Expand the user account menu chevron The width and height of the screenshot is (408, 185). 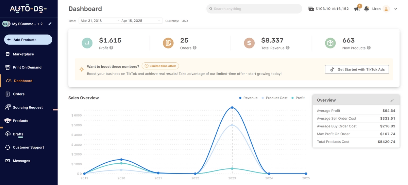click(x=396, y=9)
